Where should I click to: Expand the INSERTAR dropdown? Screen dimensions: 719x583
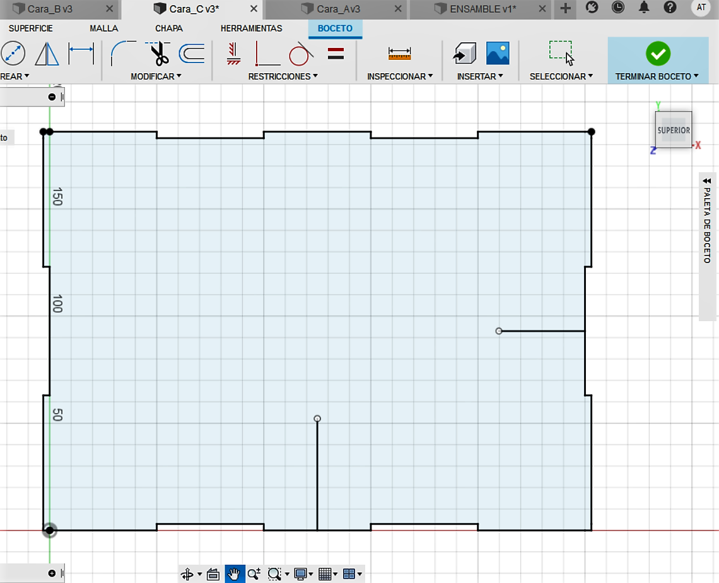click(480, 76)
